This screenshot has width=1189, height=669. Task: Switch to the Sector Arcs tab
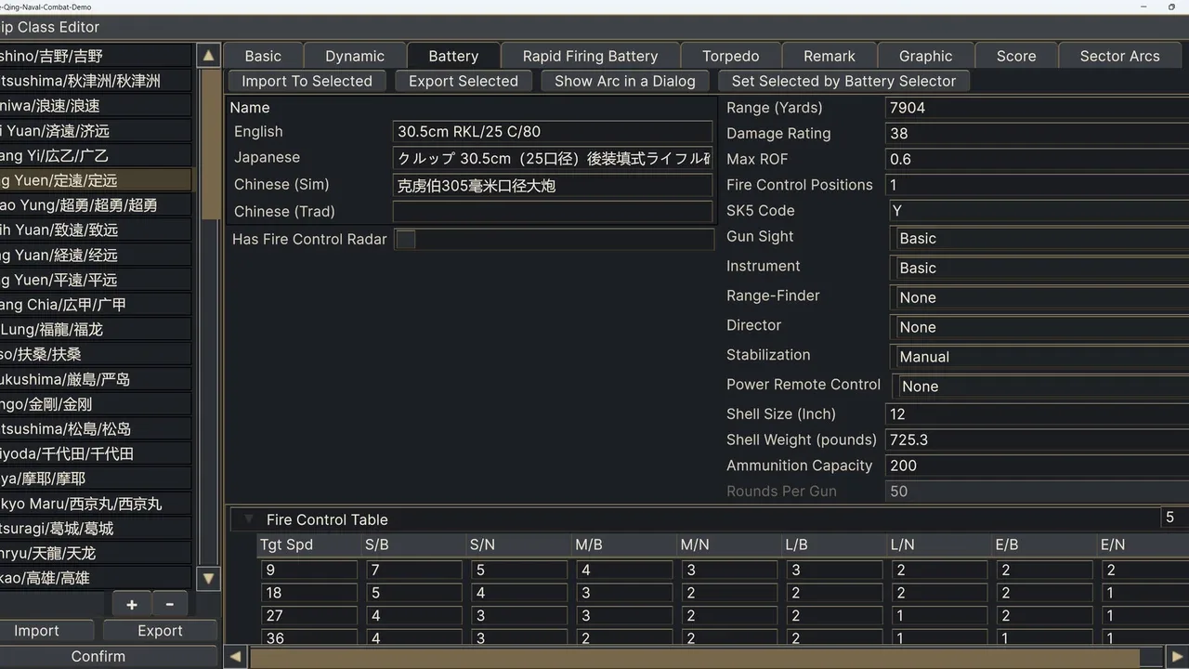coord(1119,56)
